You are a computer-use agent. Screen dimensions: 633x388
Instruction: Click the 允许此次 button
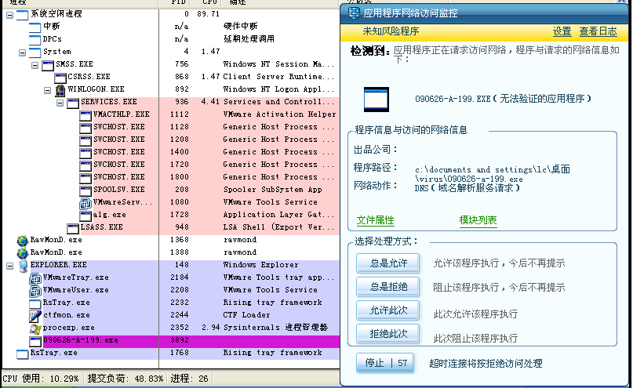pos(388,310)
